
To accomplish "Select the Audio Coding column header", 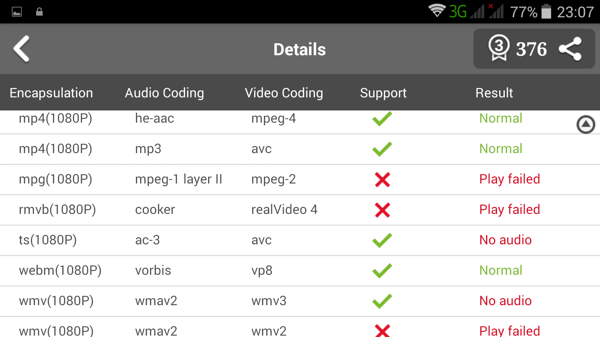I will point(164,93).
